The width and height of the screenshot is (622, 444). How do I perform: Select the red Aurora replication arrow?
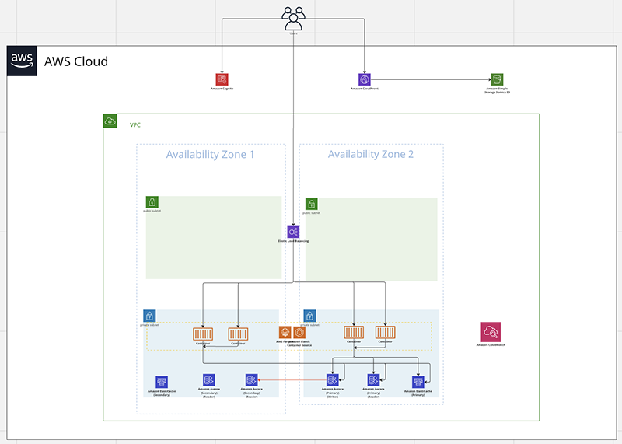click(292, 380)
